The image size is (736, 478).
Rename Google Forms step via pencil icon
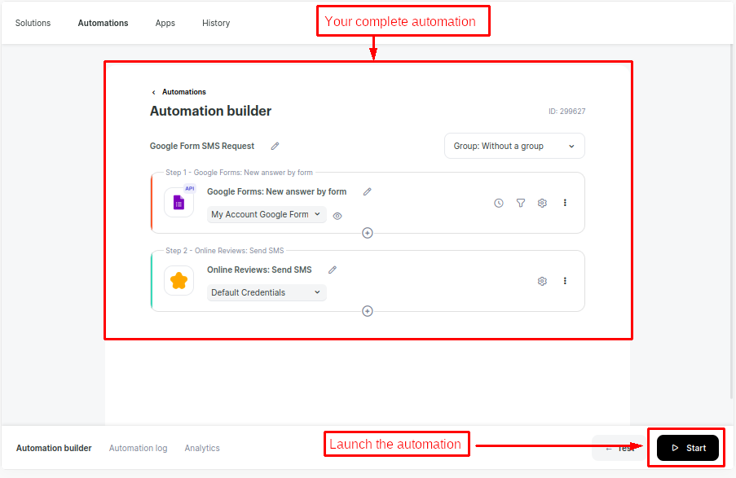coord(367,192)
